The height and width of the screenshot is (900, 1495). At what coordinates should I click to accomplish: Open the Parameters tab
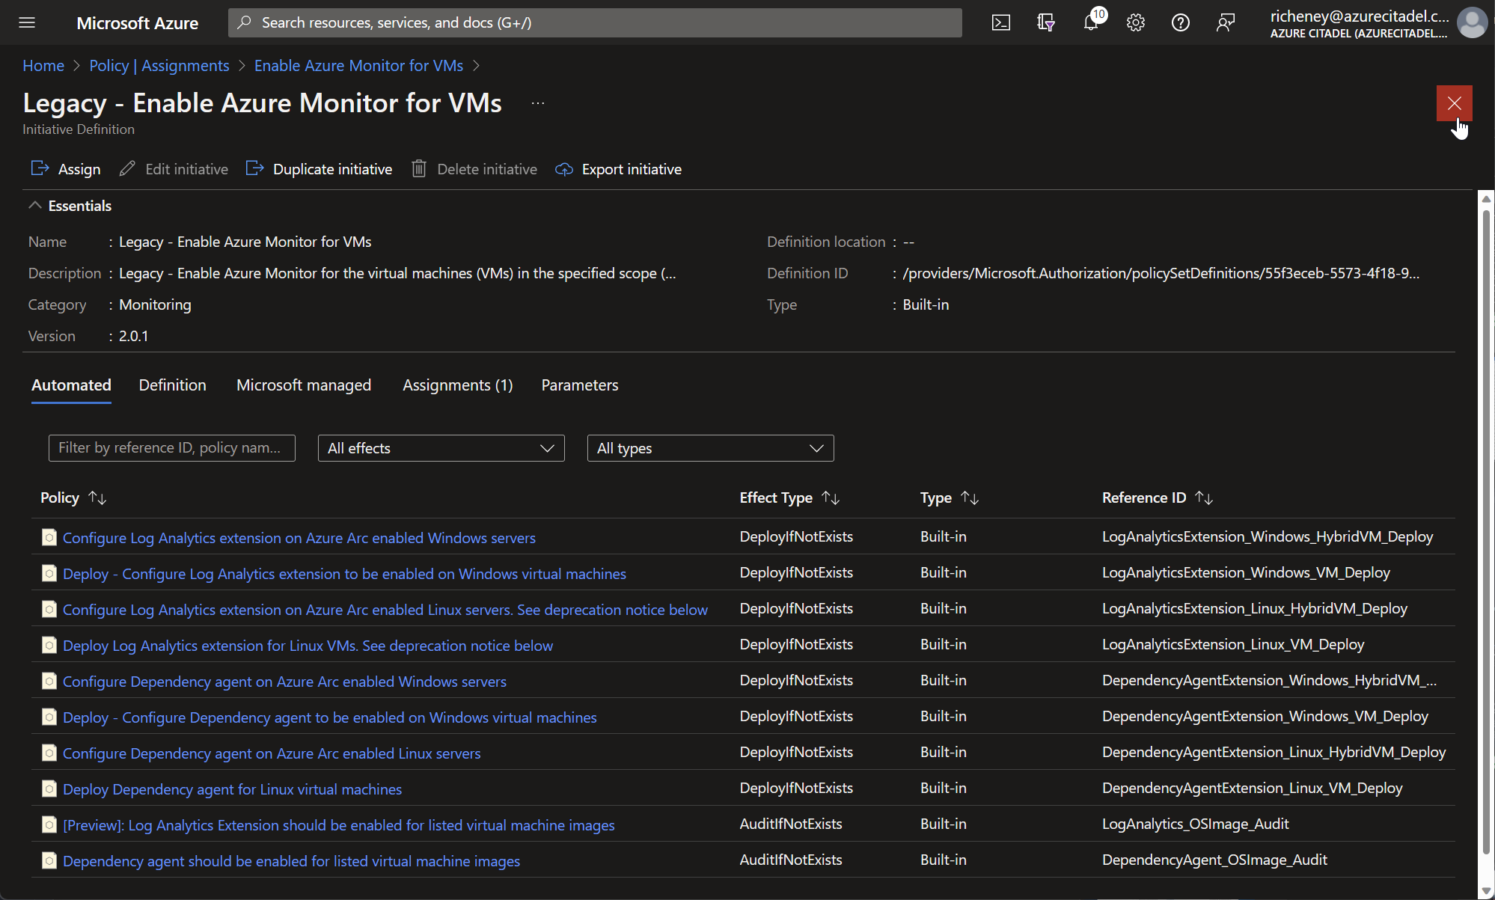tap(580, 385)
